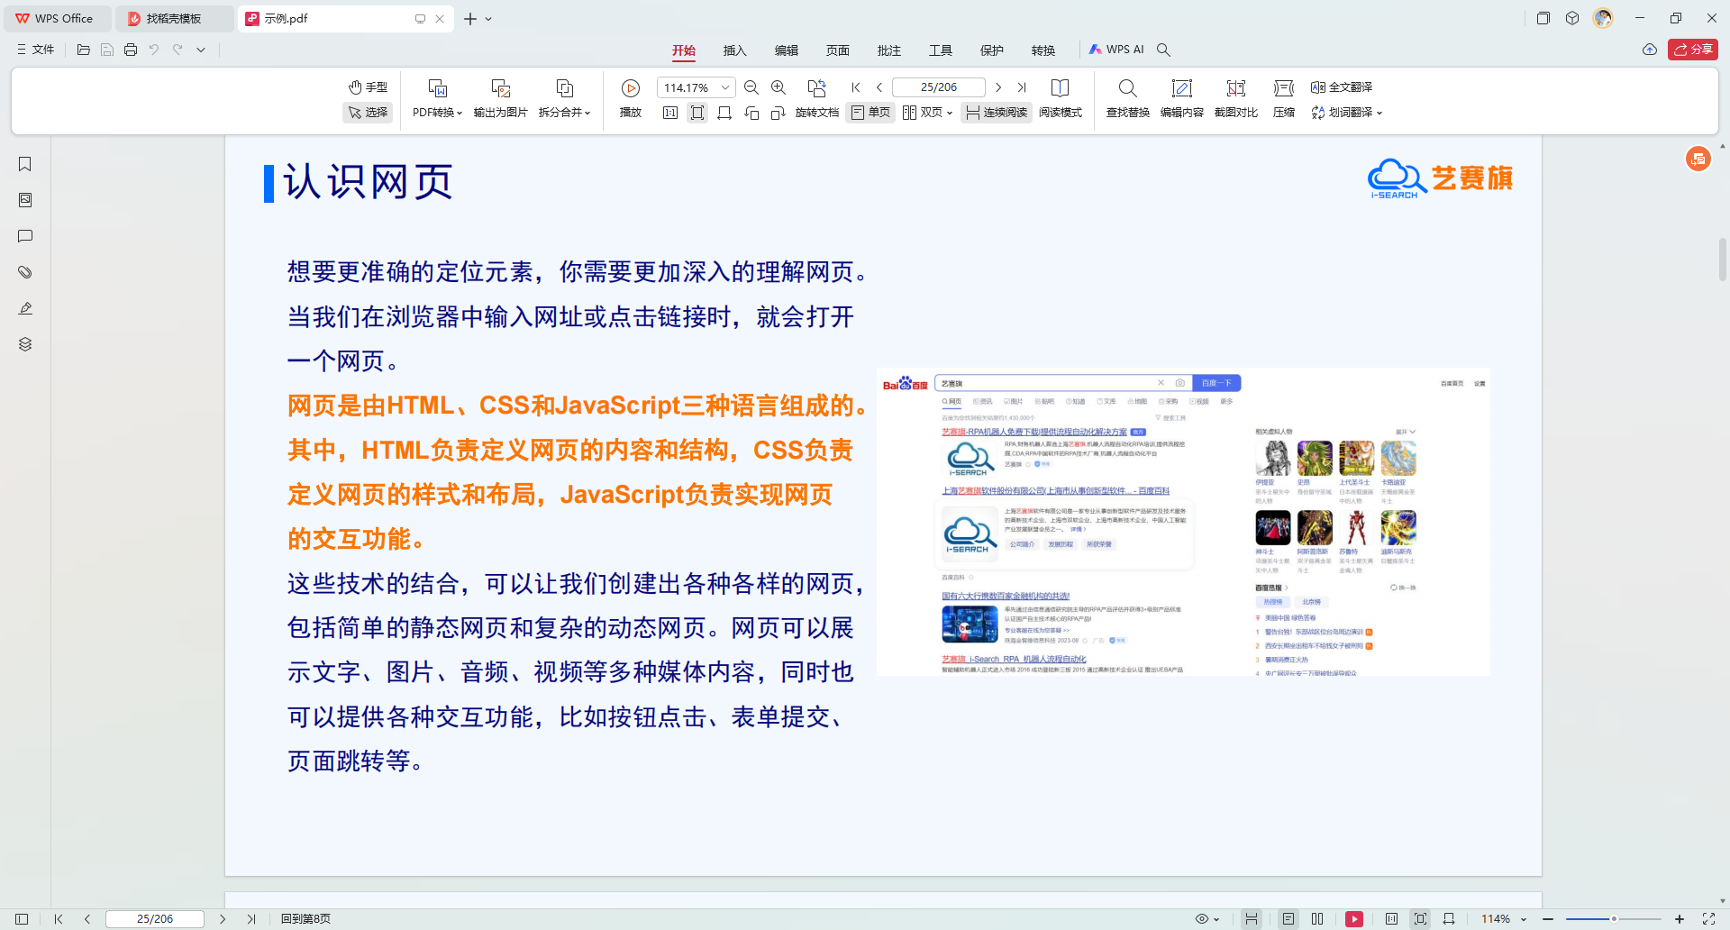The image size is (1730, 930).
Task: Open signature pen panel in left sidebar
Action: (25, 308)
